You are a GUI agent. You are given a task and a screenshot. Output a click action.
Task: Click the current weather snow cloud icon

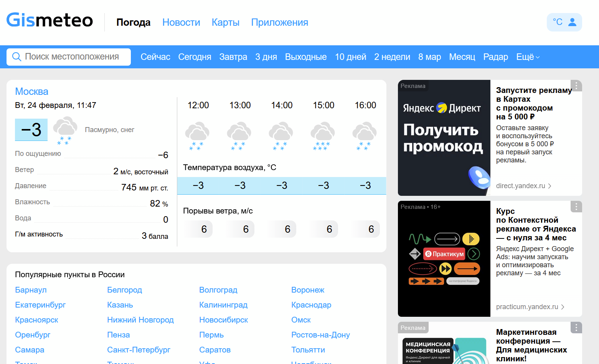[65, 131]
